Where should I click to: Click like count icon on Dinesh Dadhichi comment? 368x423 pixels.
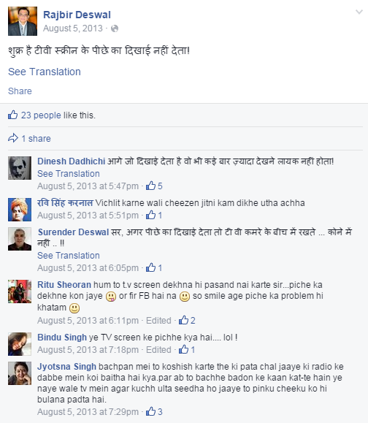pyautogui.click(x=150, y=186)
